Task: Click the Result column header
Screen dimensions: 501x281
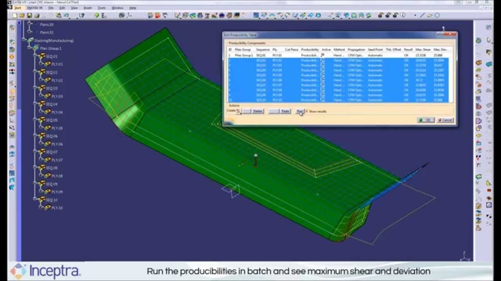Action: tap(408, 49)
